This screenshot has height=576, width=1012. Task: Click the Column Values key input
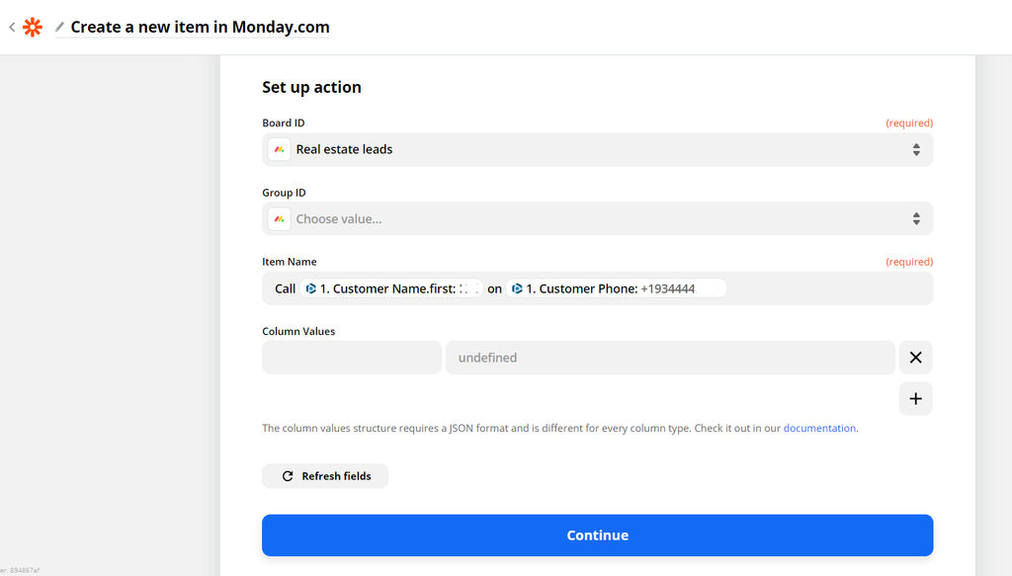(352, 358)
